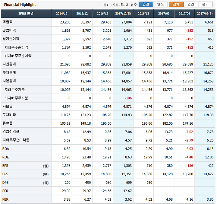The image size is (217, 204).
Task: Click the negative EPS value -156
Action: click(x=190, y=166)
